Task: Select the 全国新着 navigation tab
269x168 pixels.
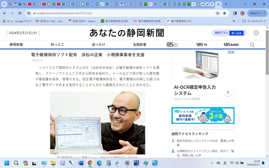Action: click(x=139, y=45)
